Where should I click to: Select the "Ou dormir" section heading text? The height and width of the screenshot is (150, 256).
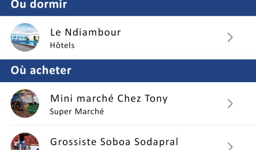point(39,5)
